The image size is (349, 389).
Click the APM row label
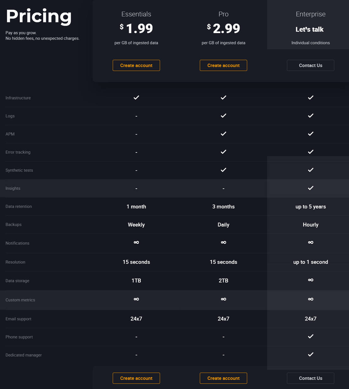[x=10, y=134]
